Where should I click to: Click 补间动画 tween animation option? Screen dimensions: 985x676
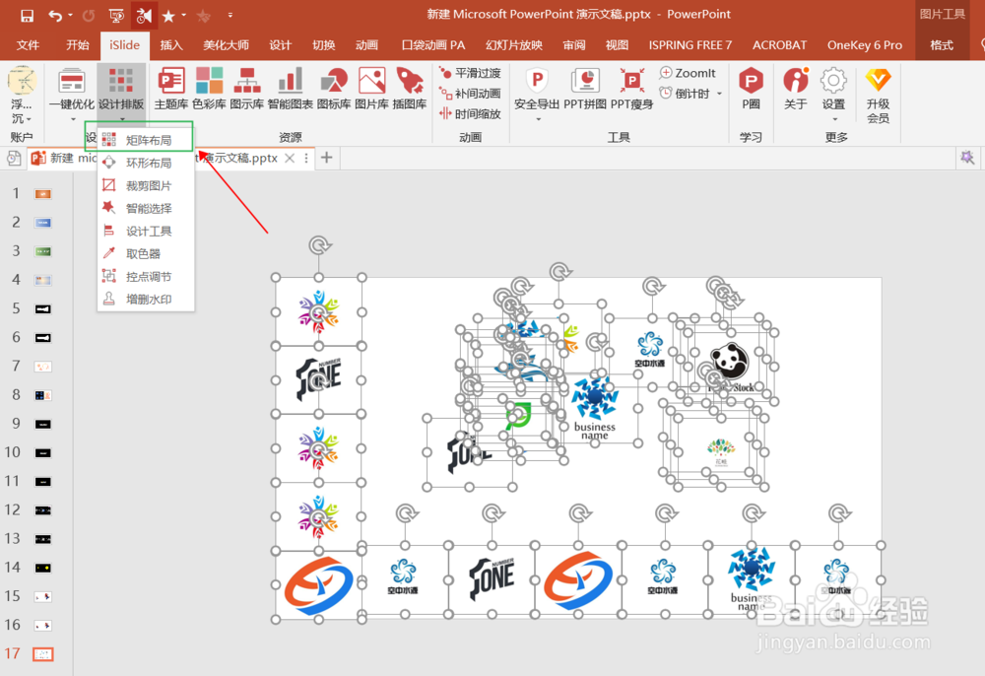click(x=470, y=94)
